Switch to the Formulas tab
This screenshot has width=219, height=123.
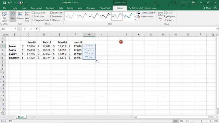coord(50,8)
